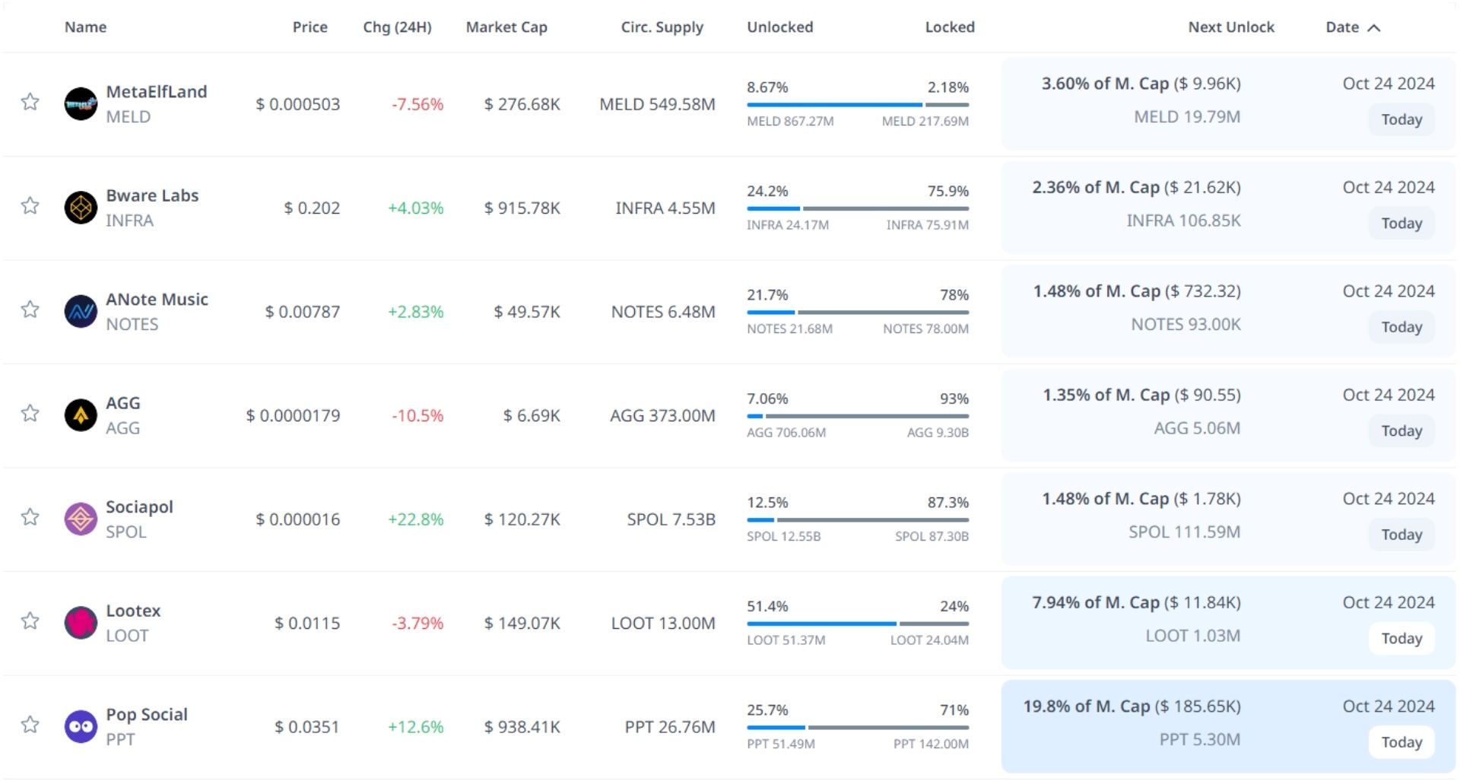Click the Bware Labs token logo

click(x=81, y=208)
